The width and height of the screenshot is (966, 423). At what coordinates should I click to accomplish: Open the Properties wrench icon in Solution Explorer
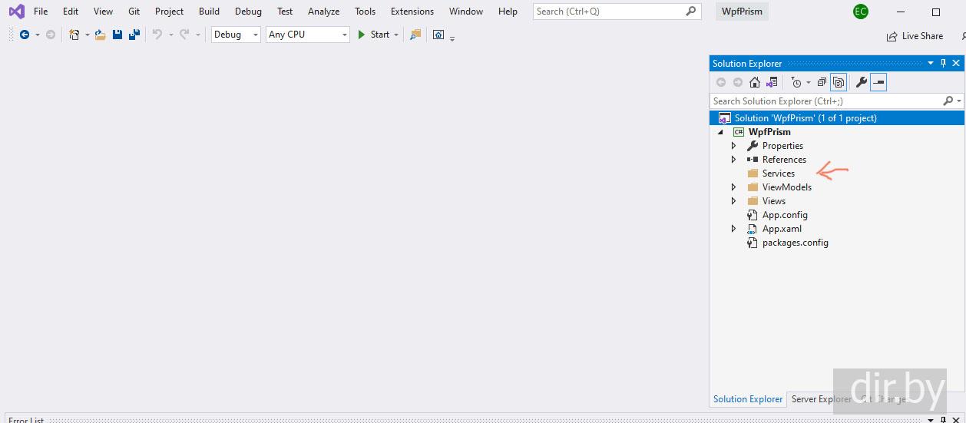[x=862, y=82]
